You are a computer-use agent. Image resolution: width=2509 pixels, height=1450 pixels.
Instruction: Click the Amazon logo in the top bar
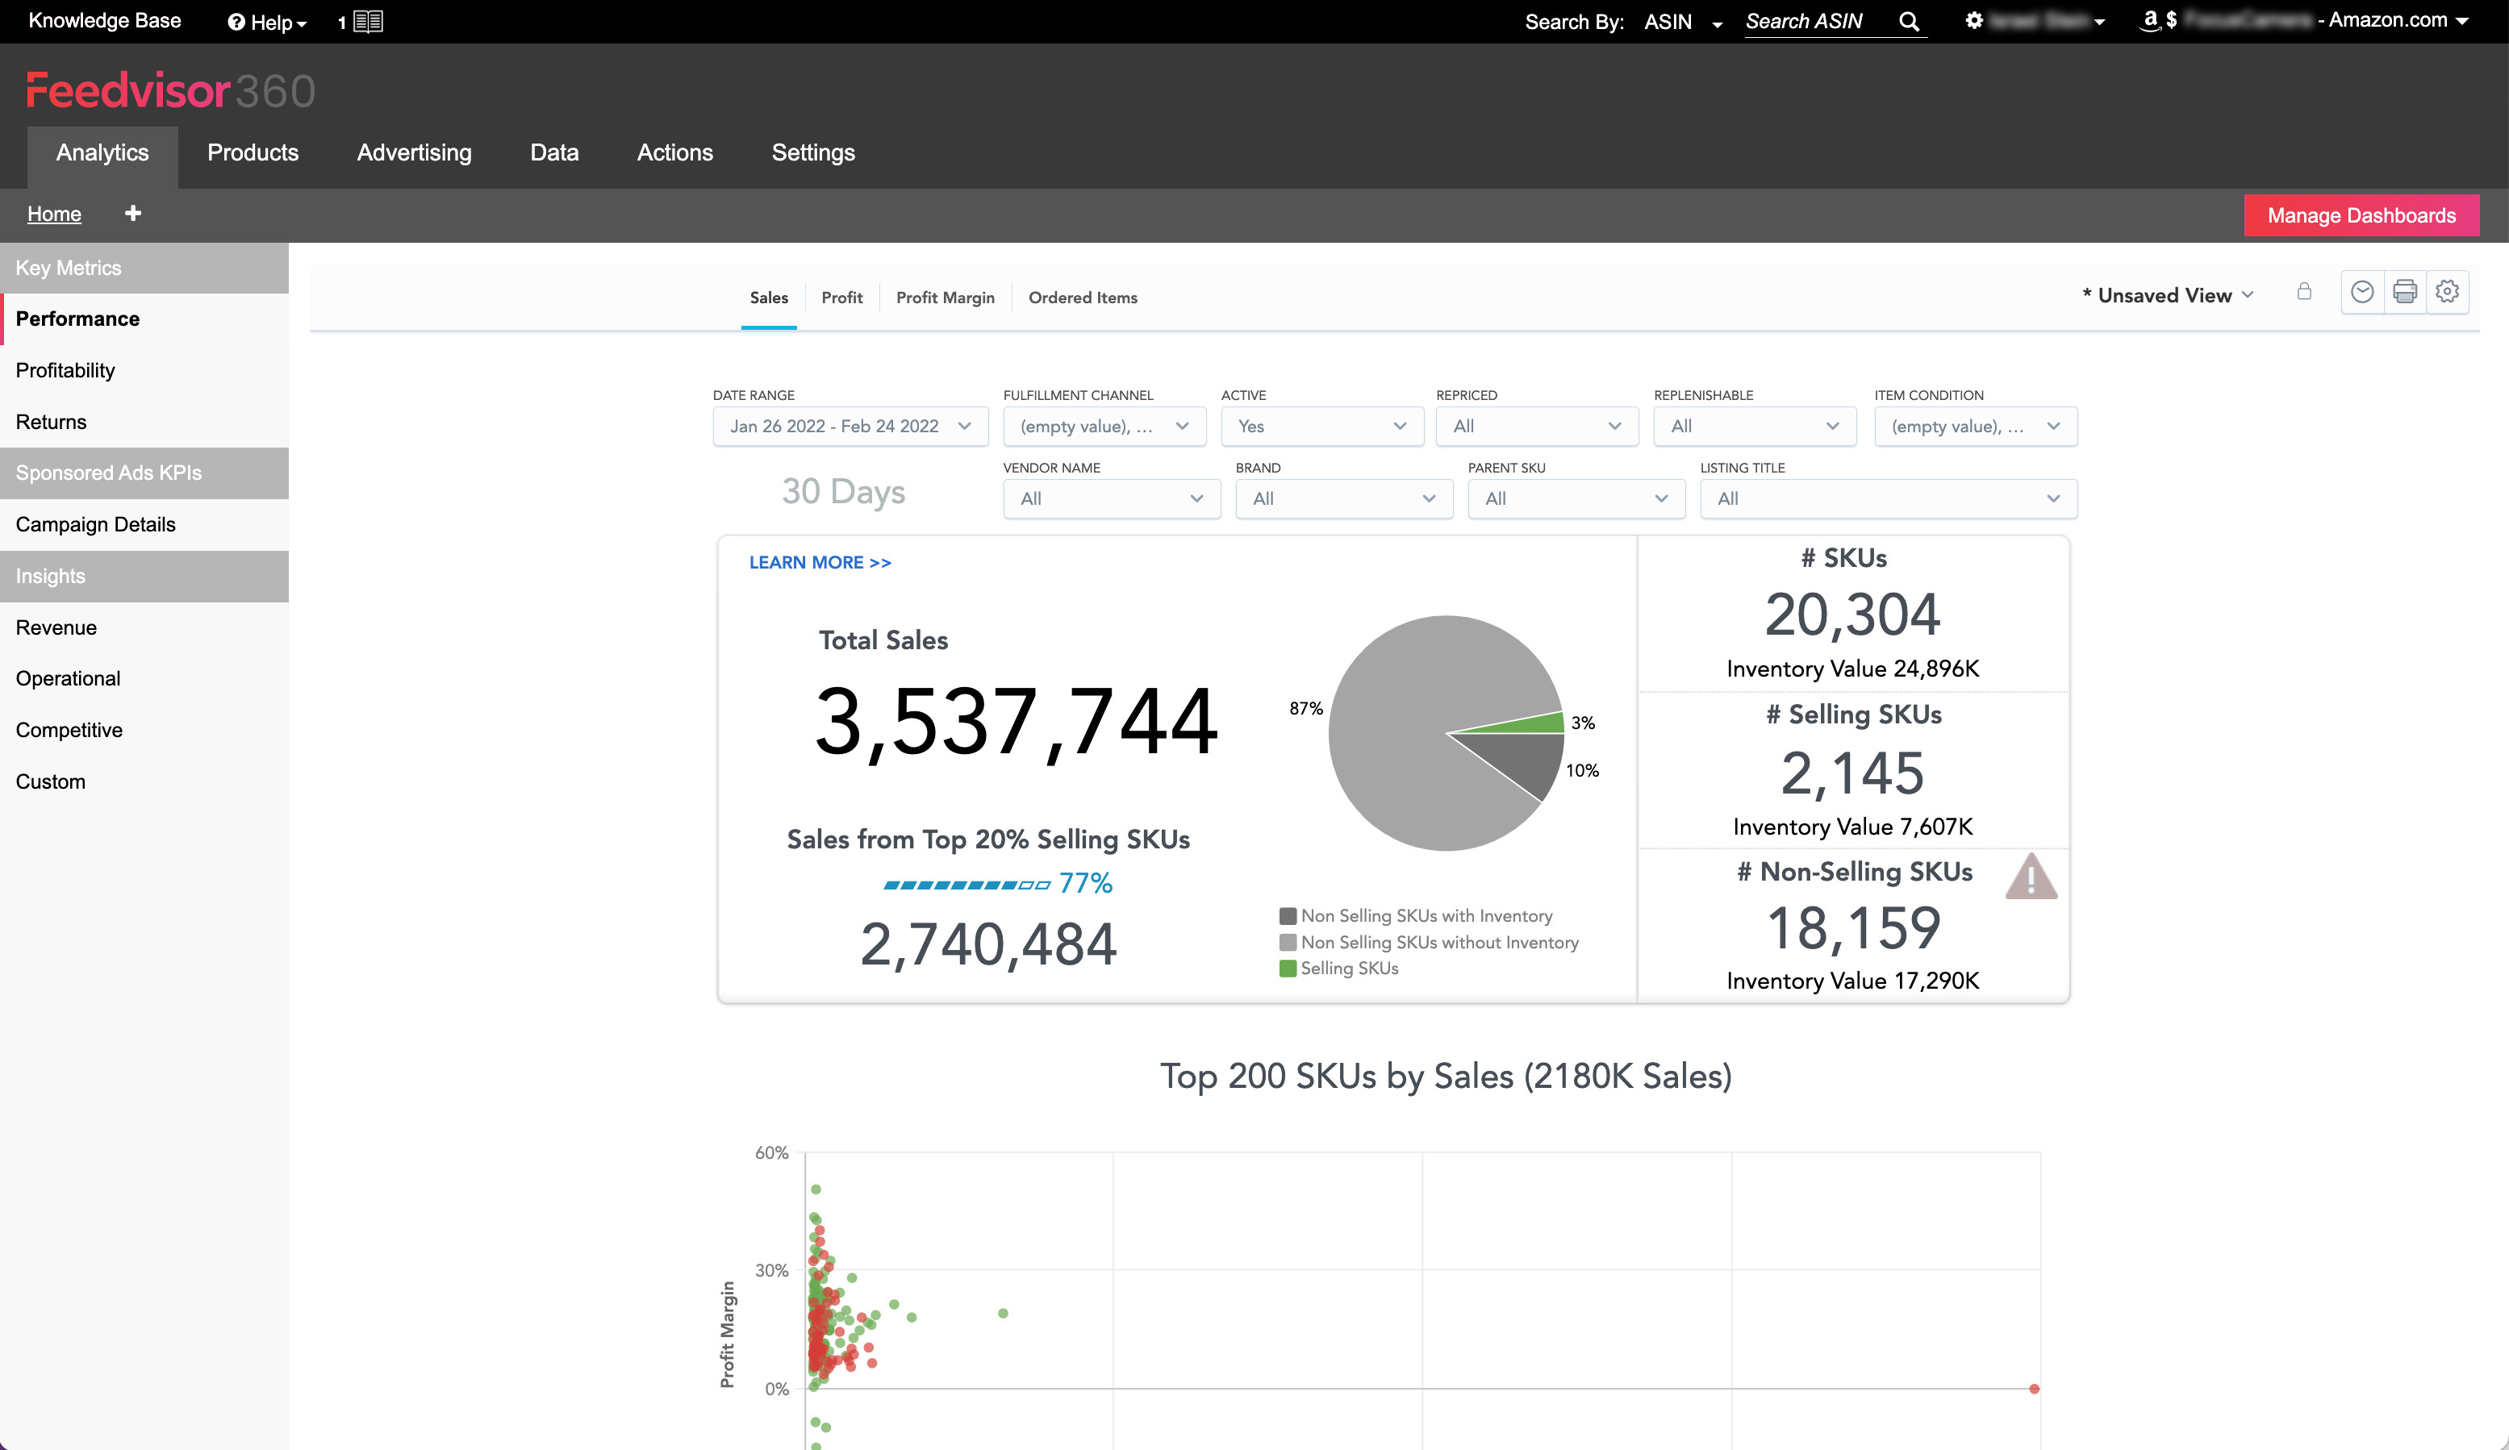tap(2151, 19)
